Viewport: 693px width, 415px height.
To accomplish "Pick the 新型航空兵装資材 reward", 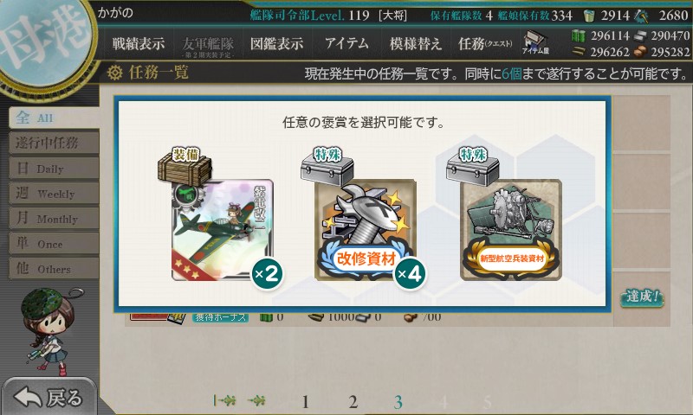I will [511, 230].
